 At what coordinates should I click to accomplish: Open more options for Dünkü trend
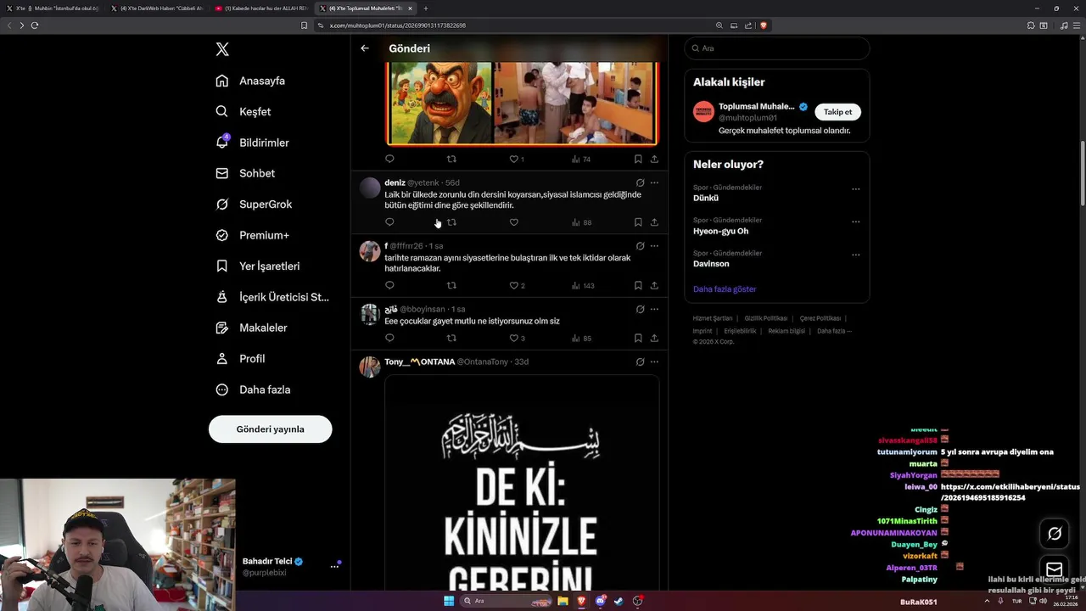pyautogui.click(x=855, y=189)
